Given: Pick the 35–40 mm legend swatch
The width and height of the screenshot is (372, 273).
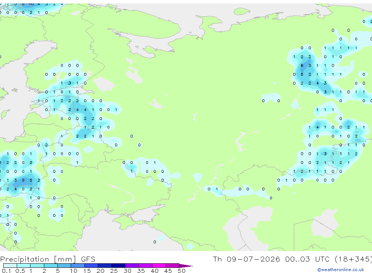Looking at the screenshot, I should coord(145,266).
